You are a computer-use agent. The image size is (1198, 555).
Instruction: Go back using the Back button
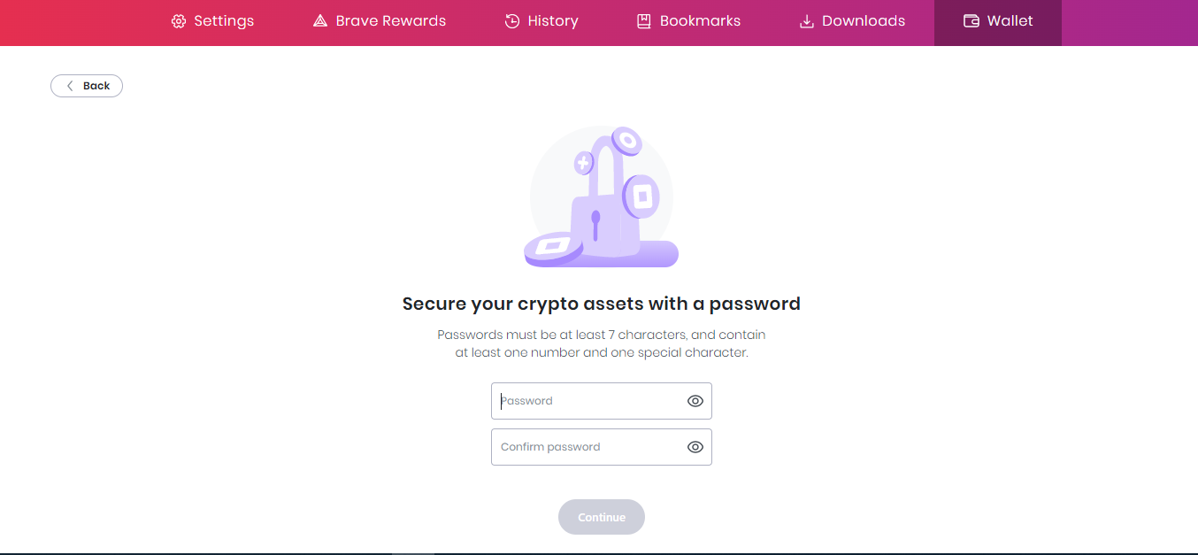point(87,86)
